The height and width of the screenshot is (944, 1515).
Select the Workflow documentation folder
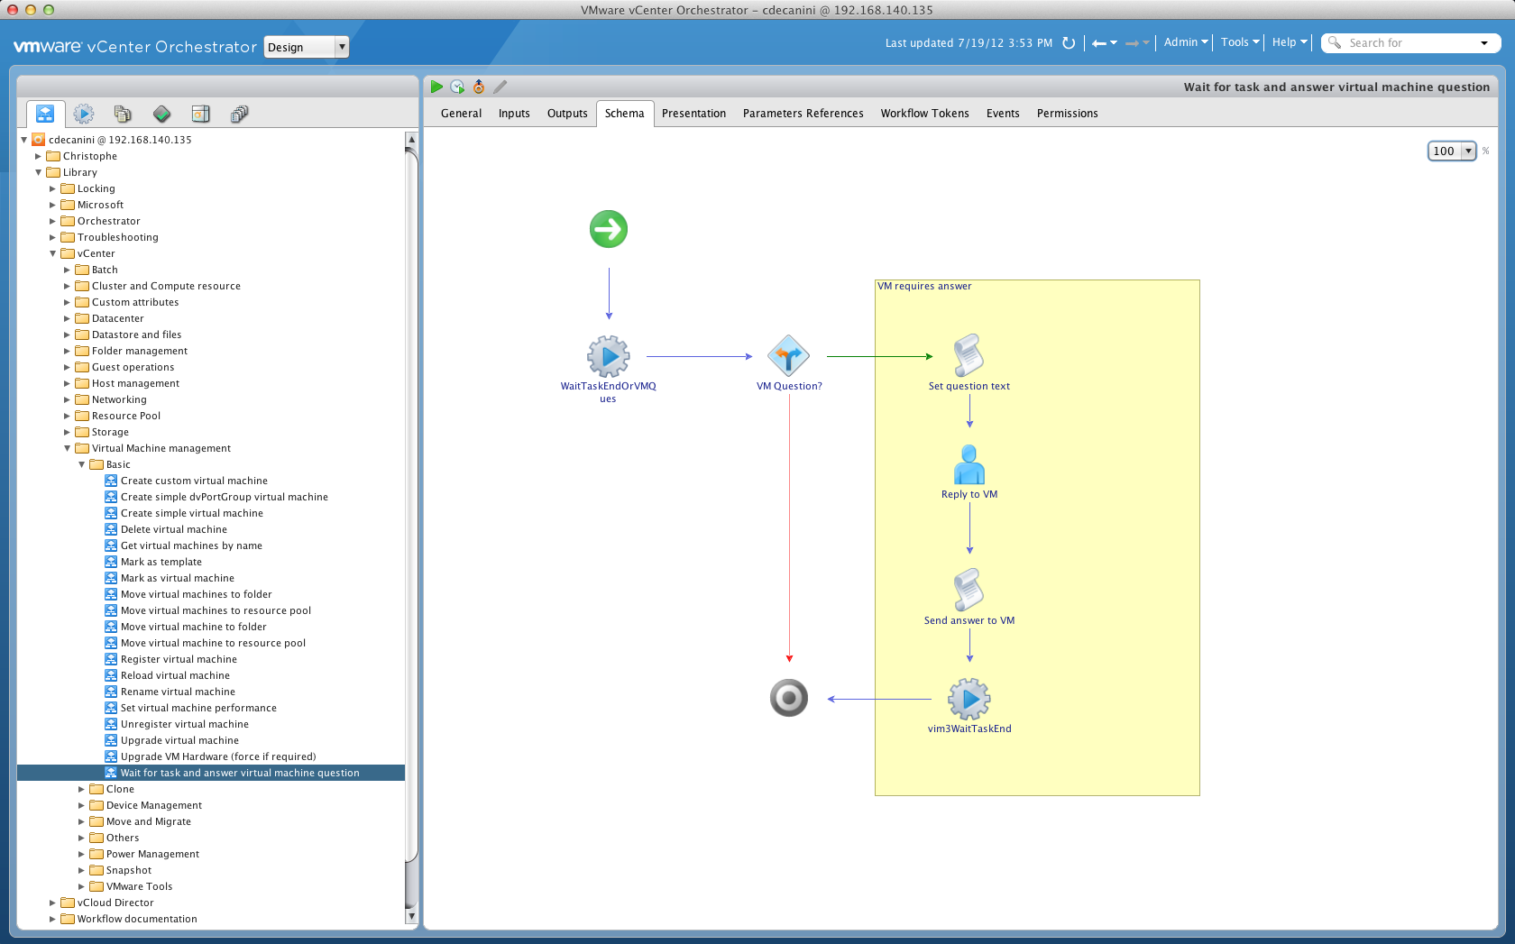[x=137, y=919]
